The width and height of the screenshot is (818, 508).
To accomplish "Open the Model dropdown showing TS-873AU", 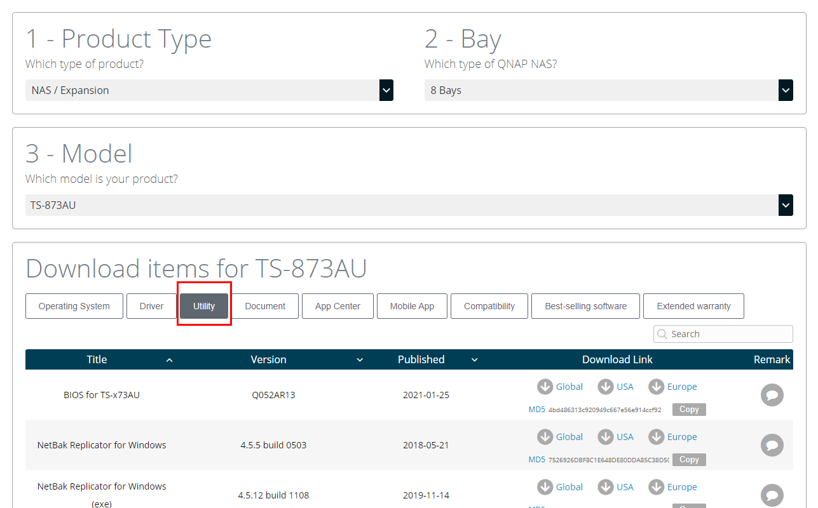I will tap(409, 205).
